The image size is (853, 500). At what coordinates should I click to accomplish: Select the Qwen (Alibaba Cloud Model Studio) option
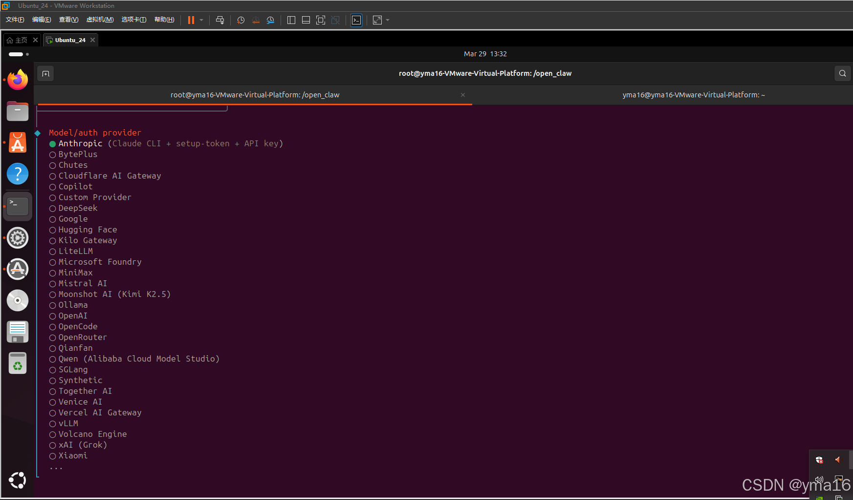[x=134, y=359]
